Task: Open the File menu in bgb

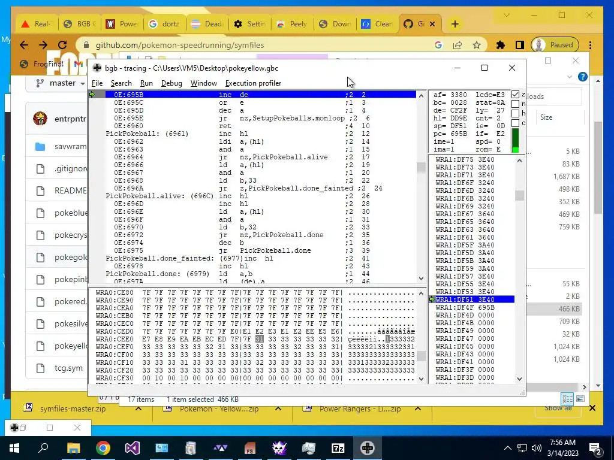Action: [97, 83]
